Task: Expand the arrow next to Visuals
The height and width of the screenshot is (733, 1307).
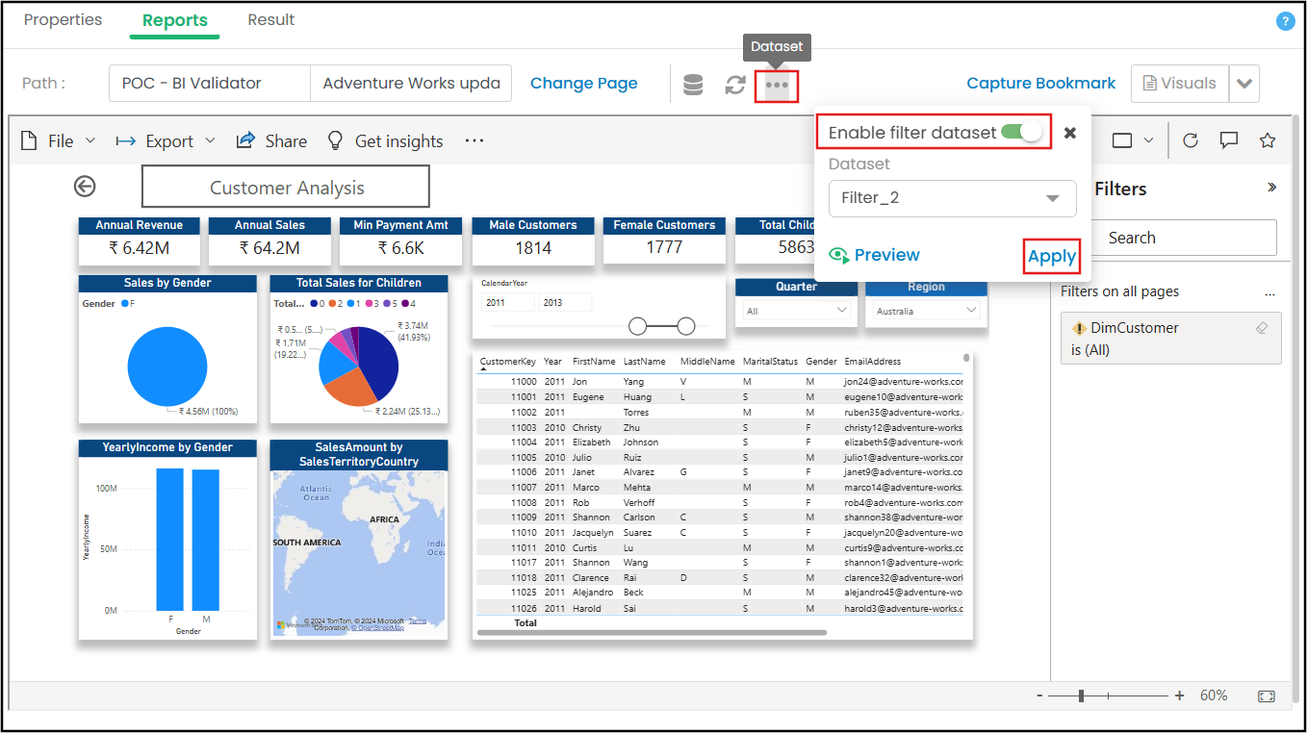Action: 1244,84
